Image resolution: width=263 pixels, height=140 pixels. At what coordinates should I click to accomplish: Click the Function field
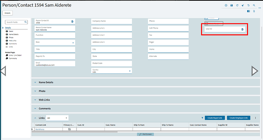coord(55,35)
